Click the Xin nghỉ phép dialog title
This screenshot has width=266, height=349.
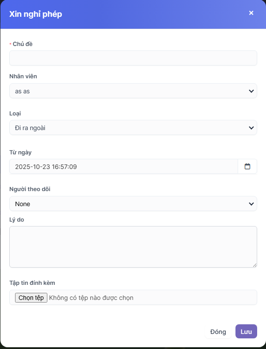35,14
